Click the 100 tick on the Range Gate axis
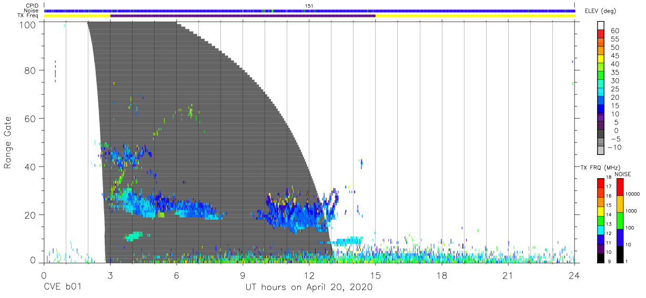646x298 pixels. (x=28, y=24)
